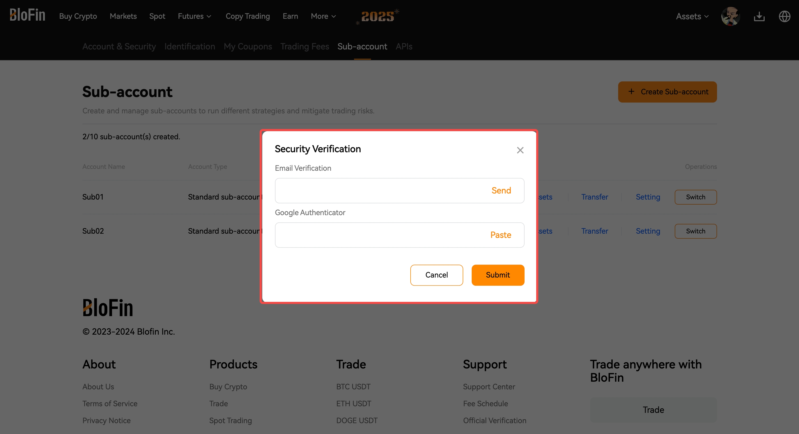
Task: Expand the Futures dropdown menu
Action: click(195, 16)
